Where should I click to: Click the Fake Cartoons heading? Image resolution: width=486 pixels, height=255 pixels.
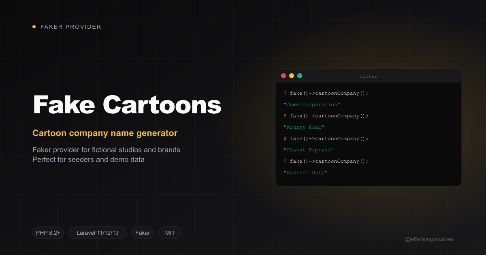pyautogui.click(x=127, y=105)
